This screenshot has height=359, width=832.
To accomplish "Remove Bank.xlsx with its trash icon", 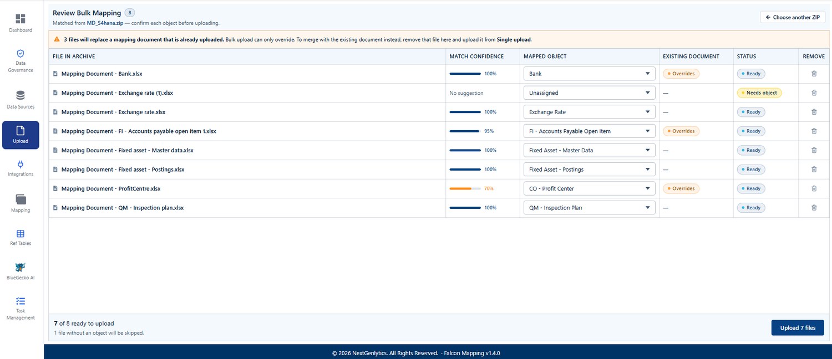I will pos(814,74).
